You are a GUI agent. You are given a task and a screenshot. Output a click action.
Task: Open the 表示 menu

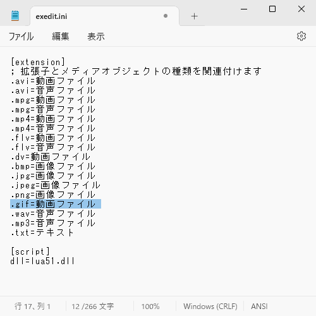96,37
